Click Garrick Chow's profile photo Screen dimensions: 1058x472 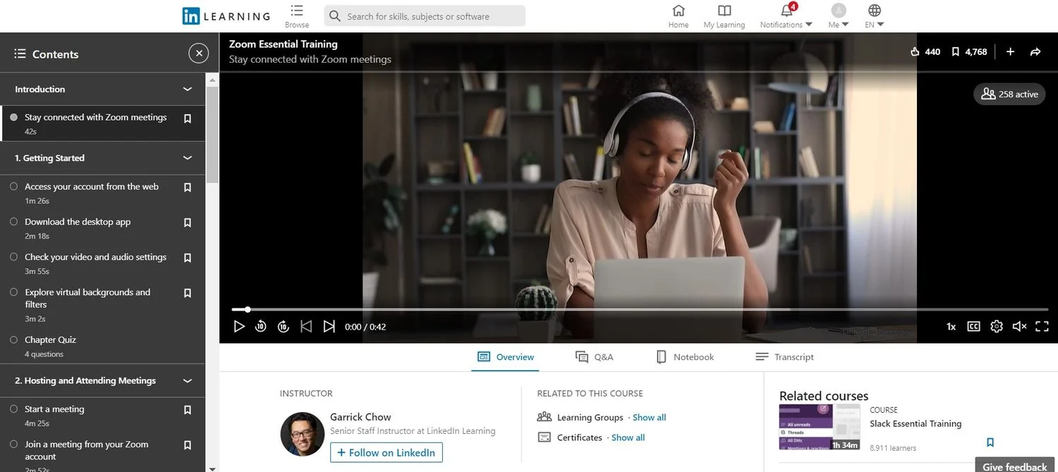[x=302, y=434]
